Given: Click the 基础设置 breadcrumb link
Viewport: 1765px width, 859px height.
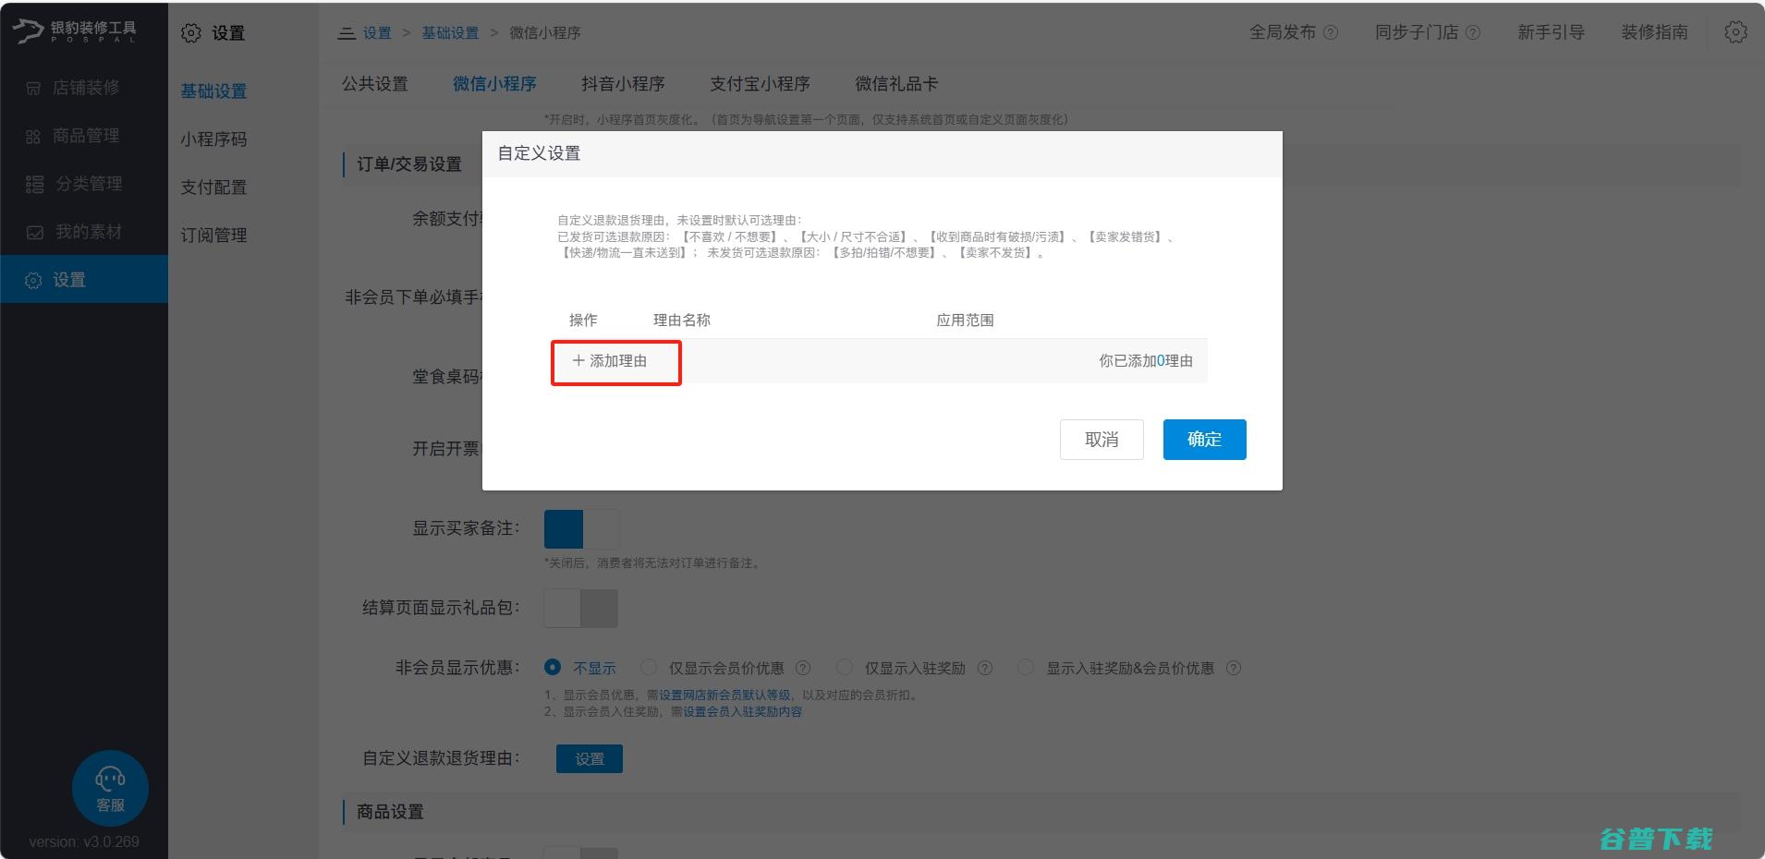Looking at the screenshot, I should pos(450,33).
